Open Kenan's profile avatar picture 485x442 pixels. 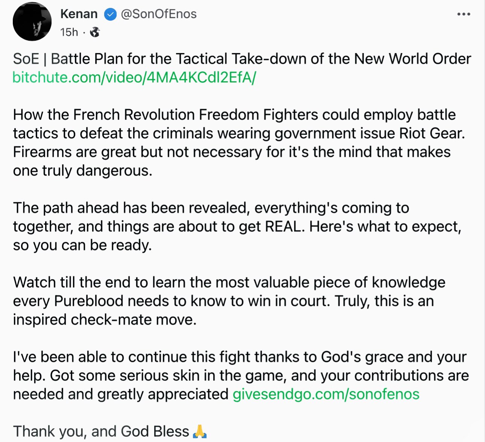coord(32,21)
